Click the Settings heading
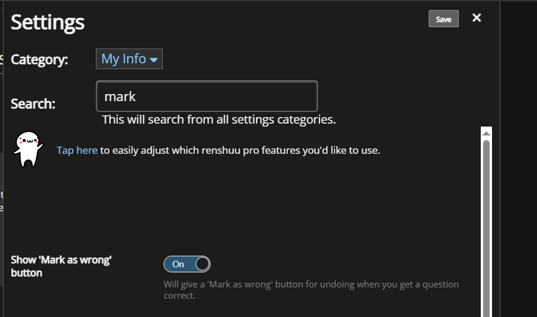This screenshot has width=537, height=317. (x=47, y=22)
